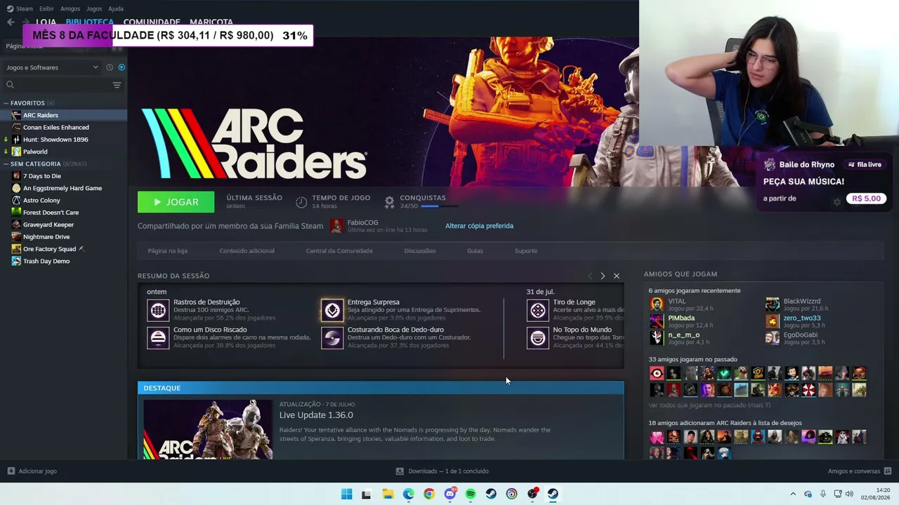Image resolution: width=899 pixels, height=505 pixels.
Task: Open Spotify from the taskbar
Action: click(x=471, y=494)
